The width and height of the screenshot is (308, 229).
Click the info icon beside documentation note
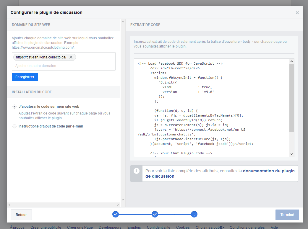[x=137, y=171]
